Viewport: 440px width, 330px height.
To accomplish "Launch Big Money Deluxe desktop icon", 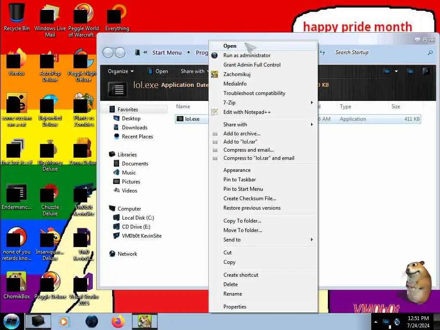I will point(50,155).
